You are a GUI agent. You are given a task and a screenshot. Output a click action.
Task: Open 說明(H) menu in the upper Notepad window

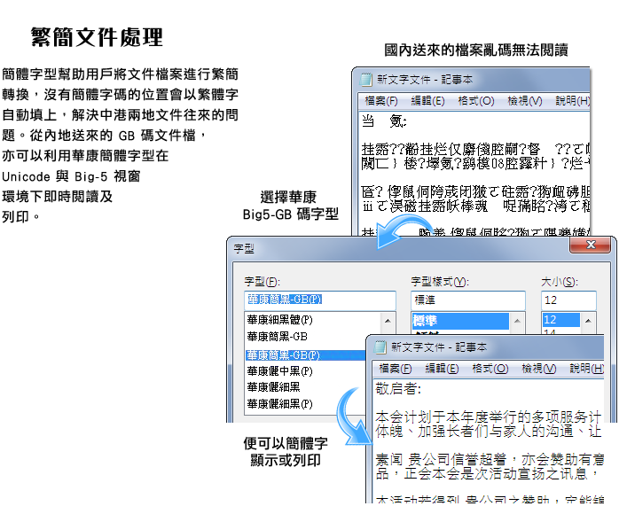pyautogui.click(x=573, y=101)
